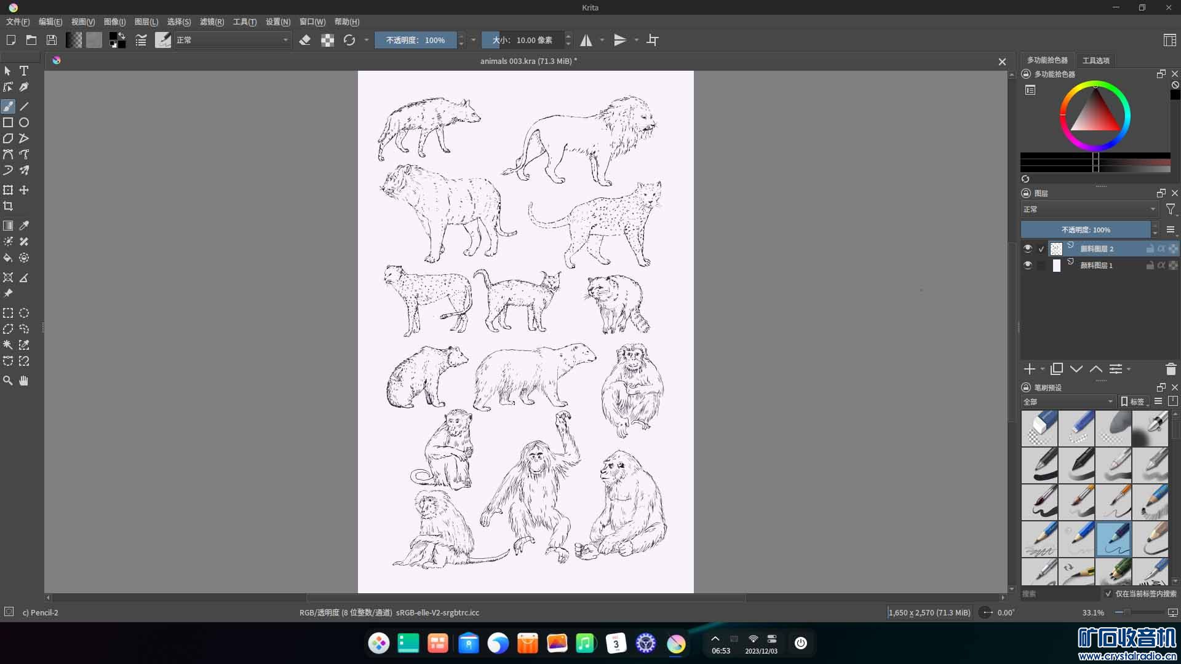Toggle visibility of 颜料图层 1
This screenshot has width=1181, height=664.
[1027, 266]
